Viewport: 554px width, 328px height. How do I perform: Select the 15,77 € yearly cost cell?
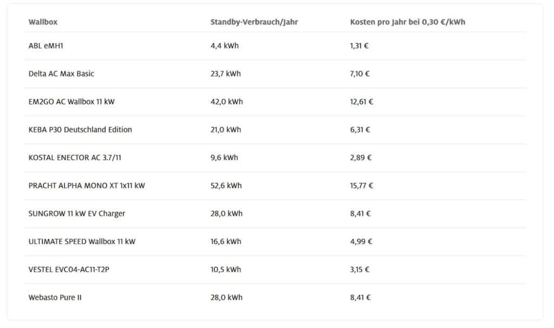[361, 185]
